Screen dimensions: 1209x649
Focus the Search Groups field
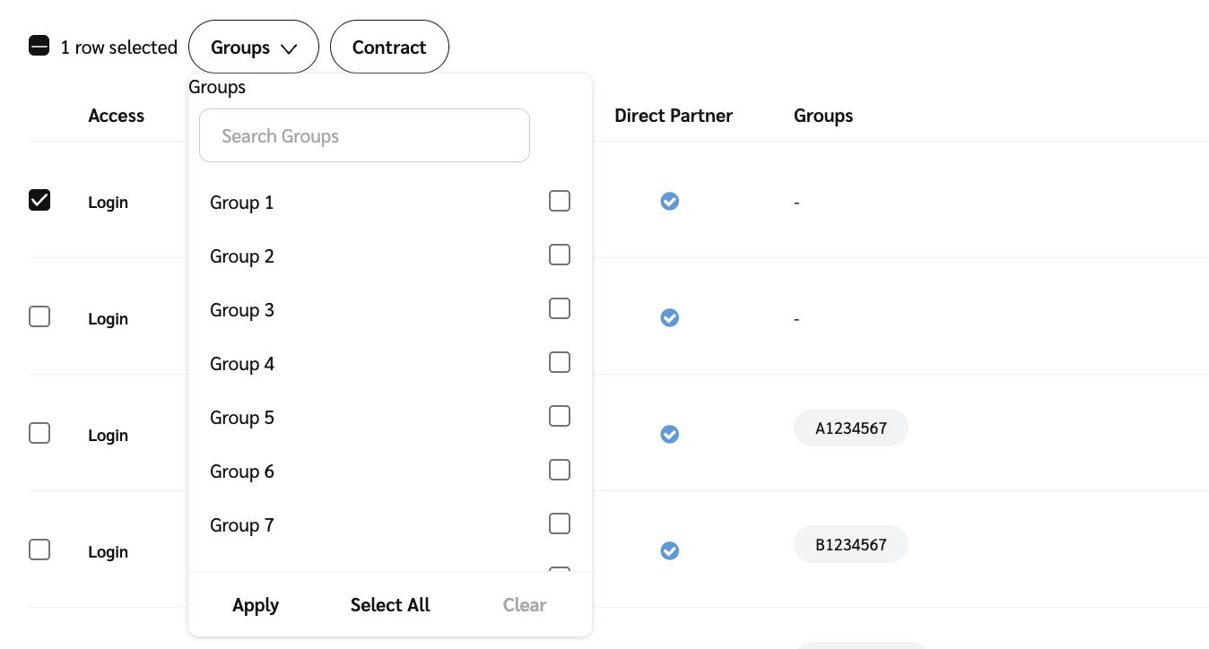tap(364, 136)
